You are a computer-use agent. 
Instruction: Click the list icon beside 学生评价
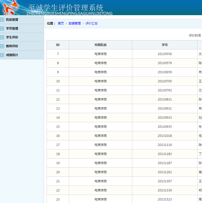2,37
